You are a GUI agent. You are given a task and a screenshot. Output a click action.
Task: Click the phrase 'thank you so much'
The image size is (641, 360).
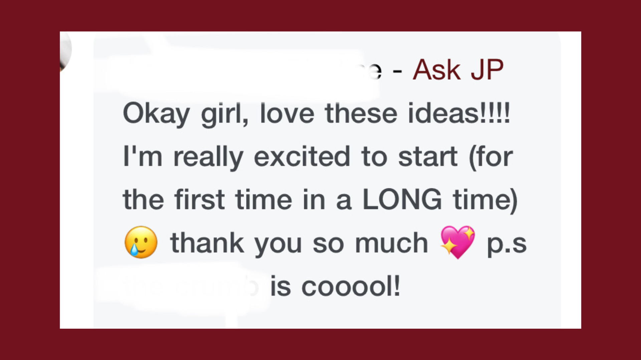299,243
